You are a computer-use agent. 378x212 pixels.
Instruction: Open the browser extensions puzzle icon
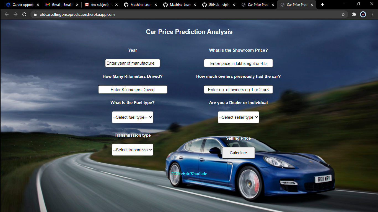354,14
